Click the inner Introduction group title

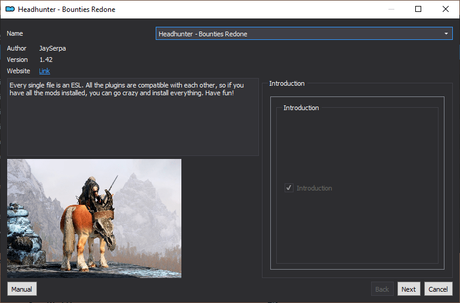[301, 108]
